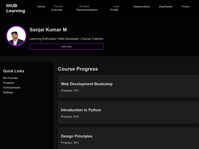Open Settings quick link
This screenshot has height=149, width=199.
click(x=8, y=92)
